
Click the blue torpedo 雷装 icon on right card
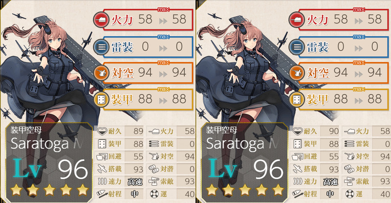pyautogui.click(x=297, y=46)
